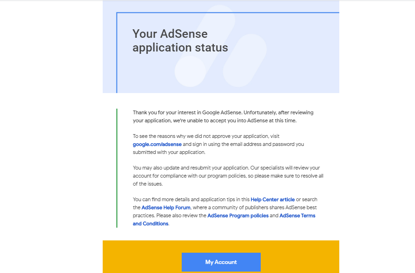
Task: Click the 'Thank you for your interest' paragraph
Action: 223,117
